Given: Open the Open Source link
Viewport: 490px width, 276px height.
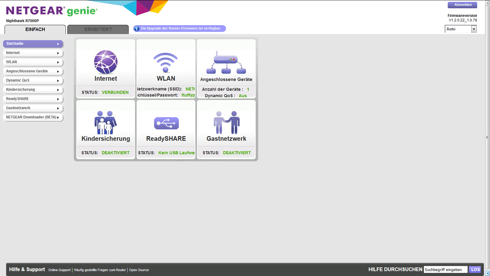Looking at the screenshot, I should [x=139, y=270].
